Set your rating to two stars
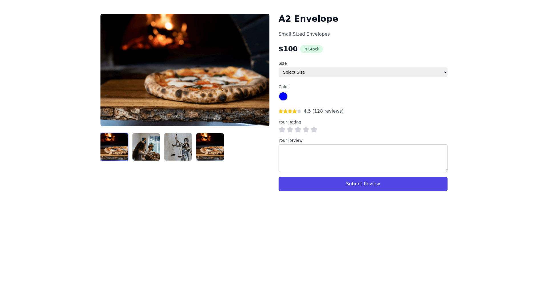The image size is (548, 308). click(x=290, y=130)
